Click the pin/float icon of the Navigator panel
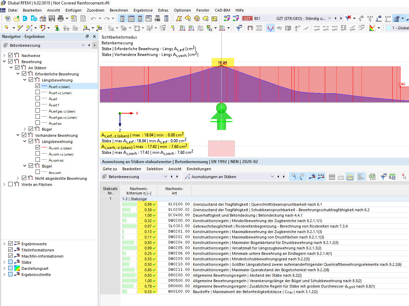This screenshot has height=306, width=409. pyautogui.click(x=87, y=37)
